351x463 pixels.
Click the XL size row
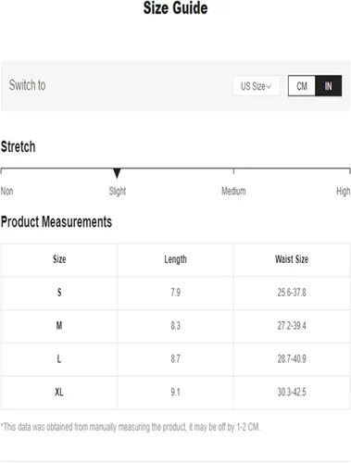click(175, 393)
